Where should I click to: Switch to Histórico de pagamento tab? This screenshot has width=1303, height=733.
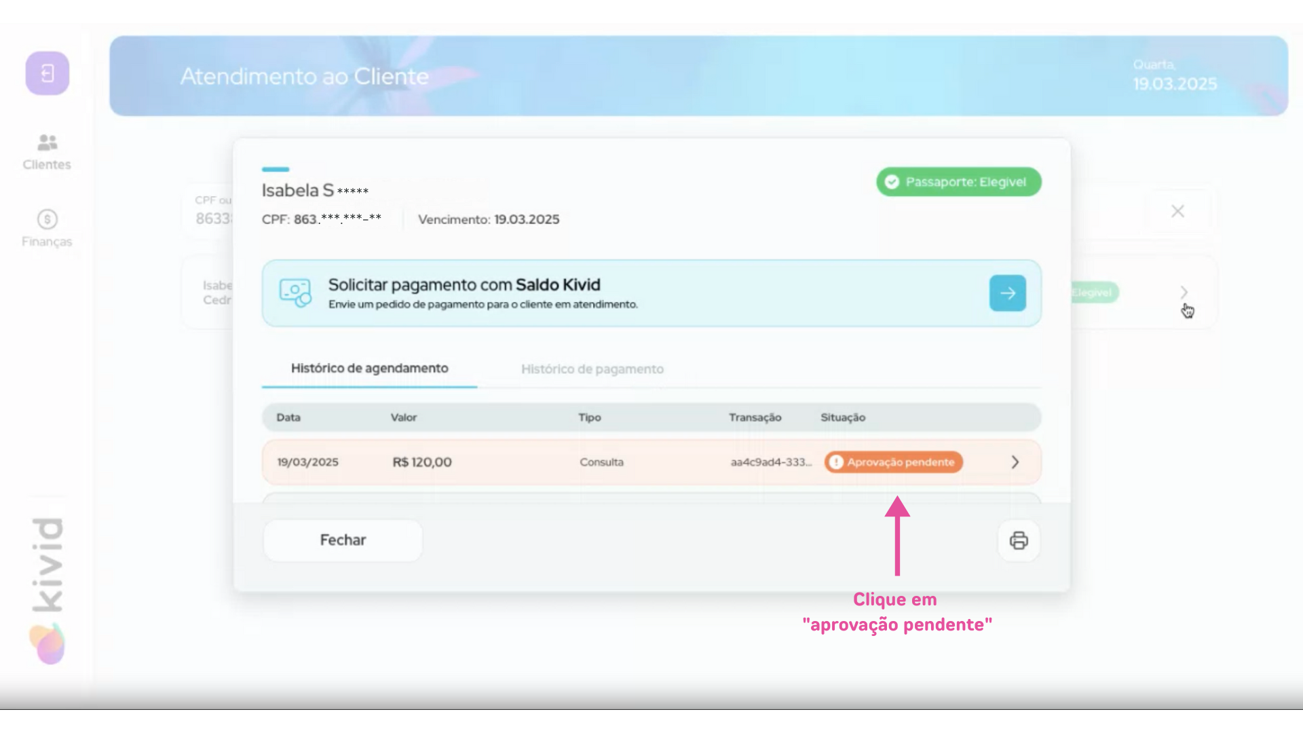coord(592,369)
